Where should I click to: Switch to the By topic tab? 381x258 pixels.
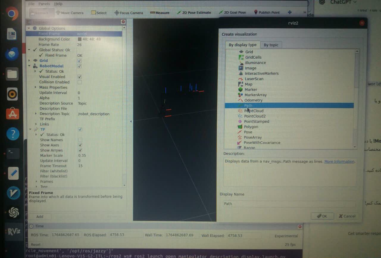271,45
